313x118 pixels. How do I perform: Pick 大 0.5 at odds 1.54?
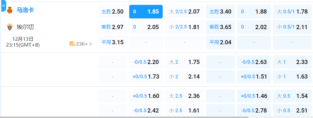292,96
